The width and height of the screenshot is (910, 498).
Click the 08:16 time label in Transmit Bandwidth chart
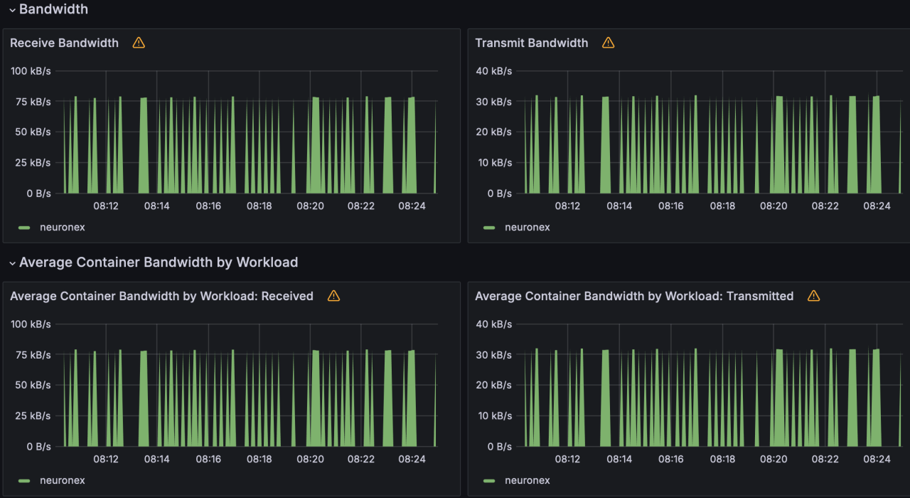coord(670,206)
